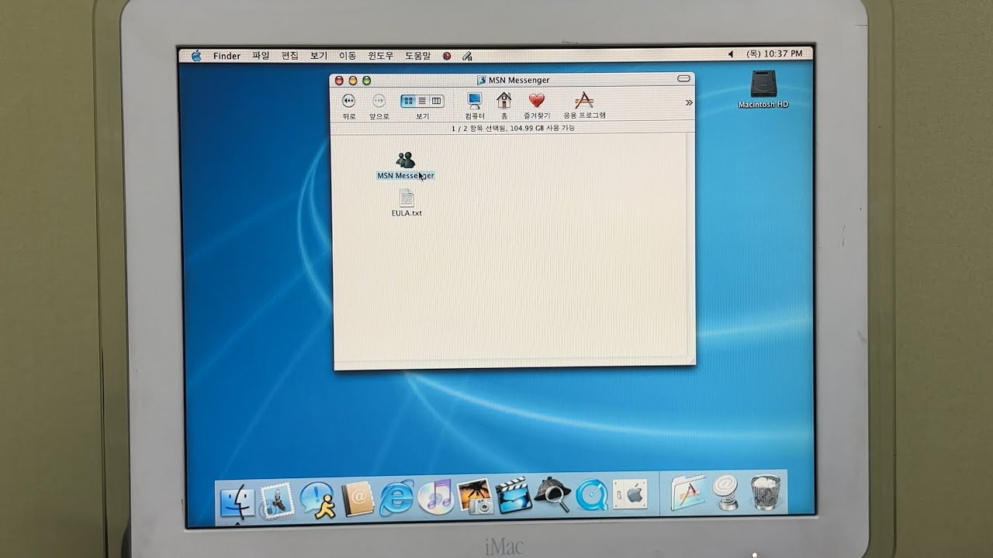Open the 윈도우 (Window) menu

(x=380, y=56)
